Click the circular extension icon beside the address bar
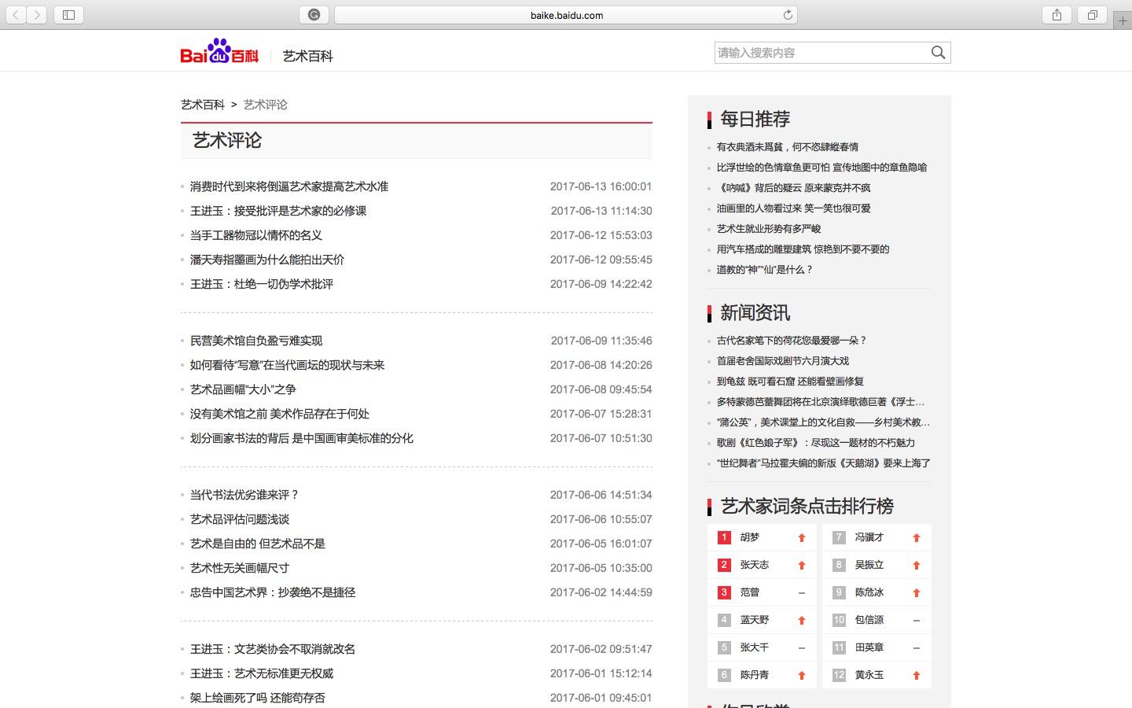 click(x=314, y=15)
